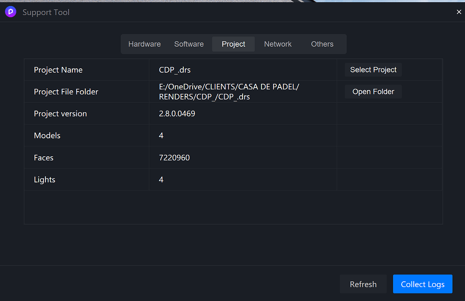Select the Project tab
Viewport: 465px width, 301px height.
click(x=233, y=44)
